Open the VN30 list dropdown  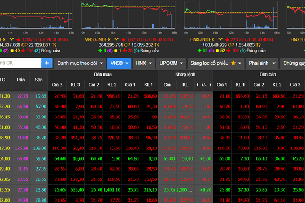[x=119, y=63]
